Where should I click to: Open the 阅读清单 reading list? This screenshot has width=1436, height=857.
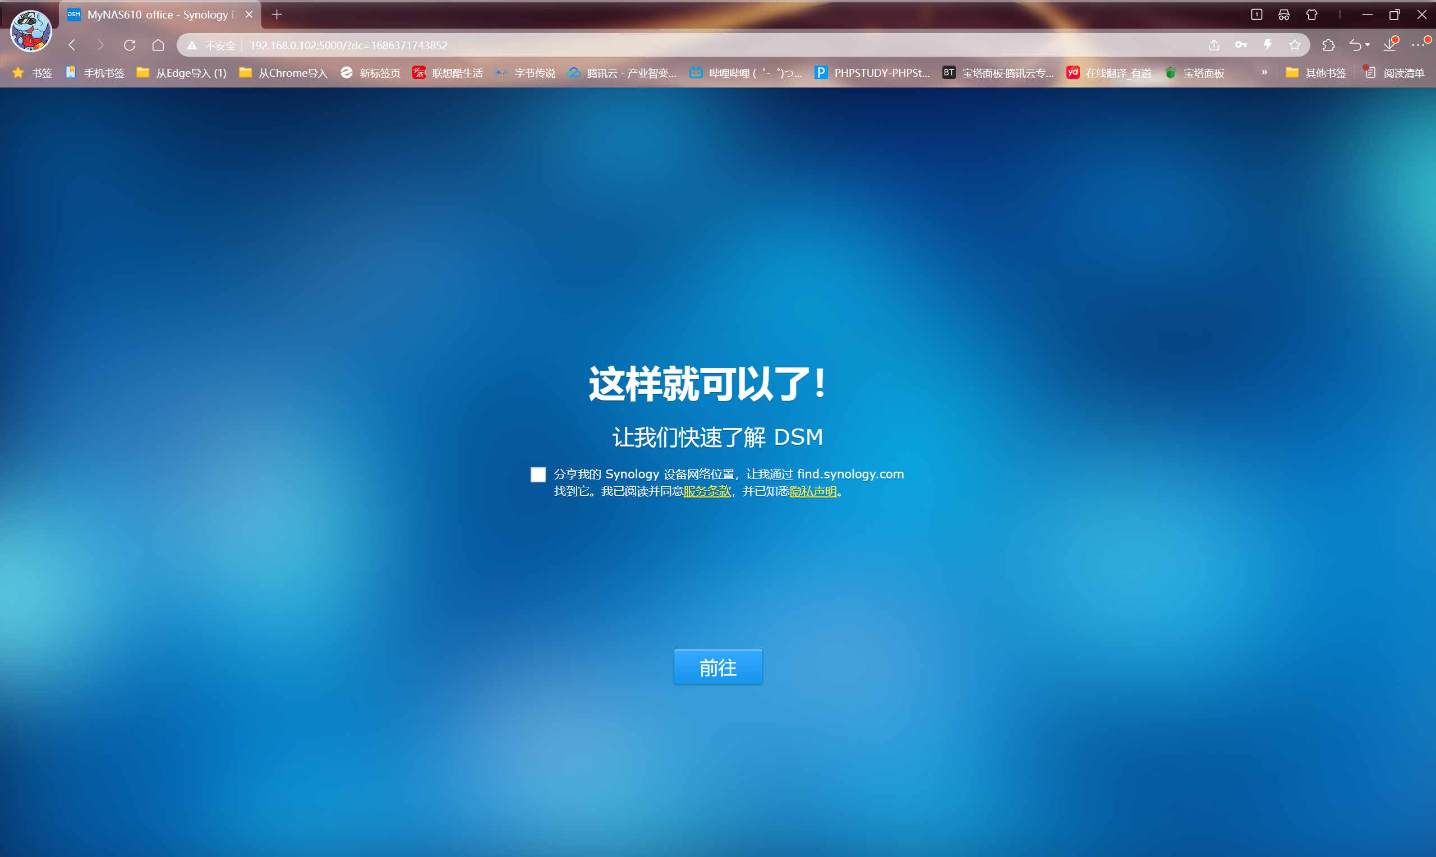pos(1394,73)
